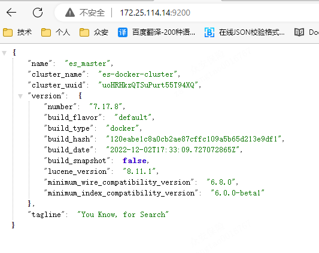
Task: Open the Doc bookmark with book icon
Action: pyautogui.click(x=306, y=32)
